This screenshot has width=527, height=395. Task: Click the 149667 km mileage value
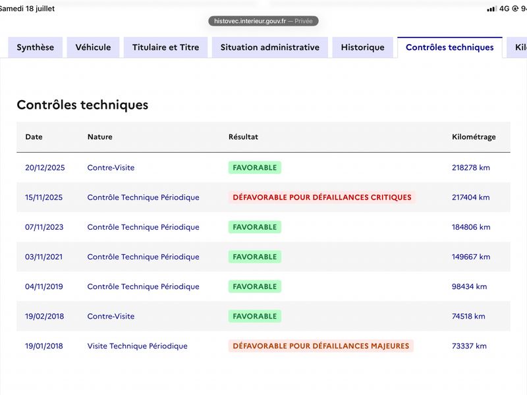pos(471,257)
